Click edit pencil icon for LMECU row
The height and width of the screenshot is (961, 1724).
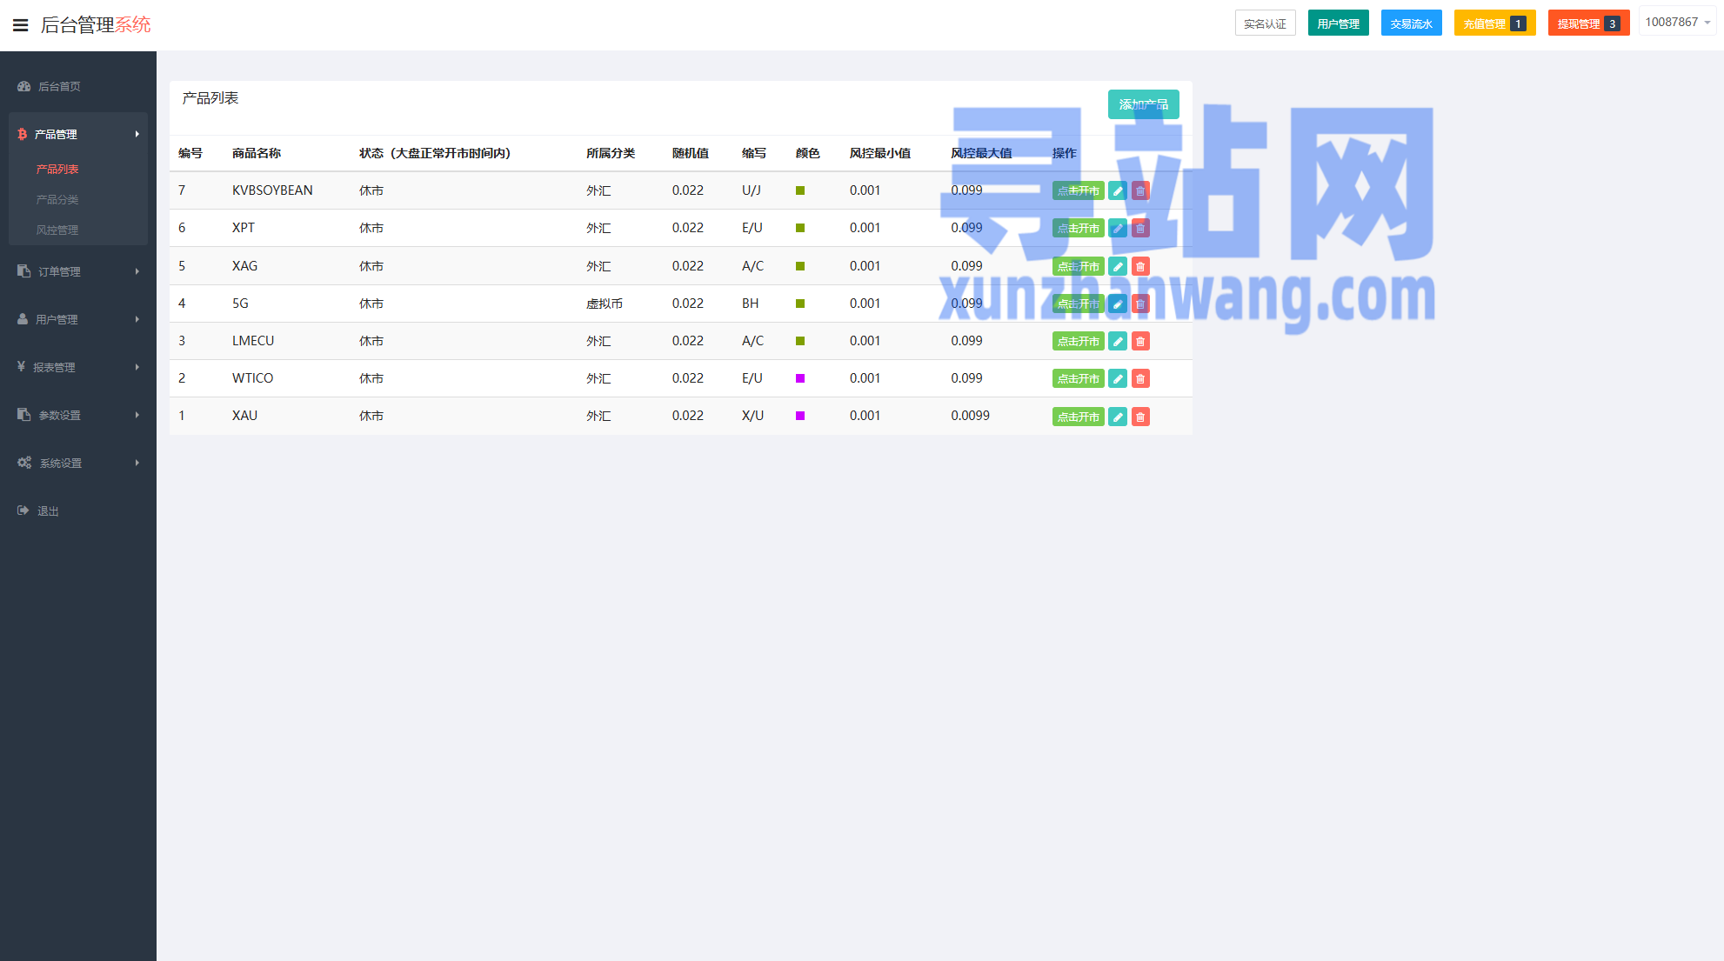(x=1118, y=341)
